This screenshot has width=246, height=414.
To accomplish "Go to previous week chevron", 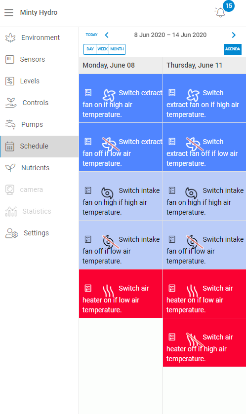I will pyautogui.click(x=107, y=35).
